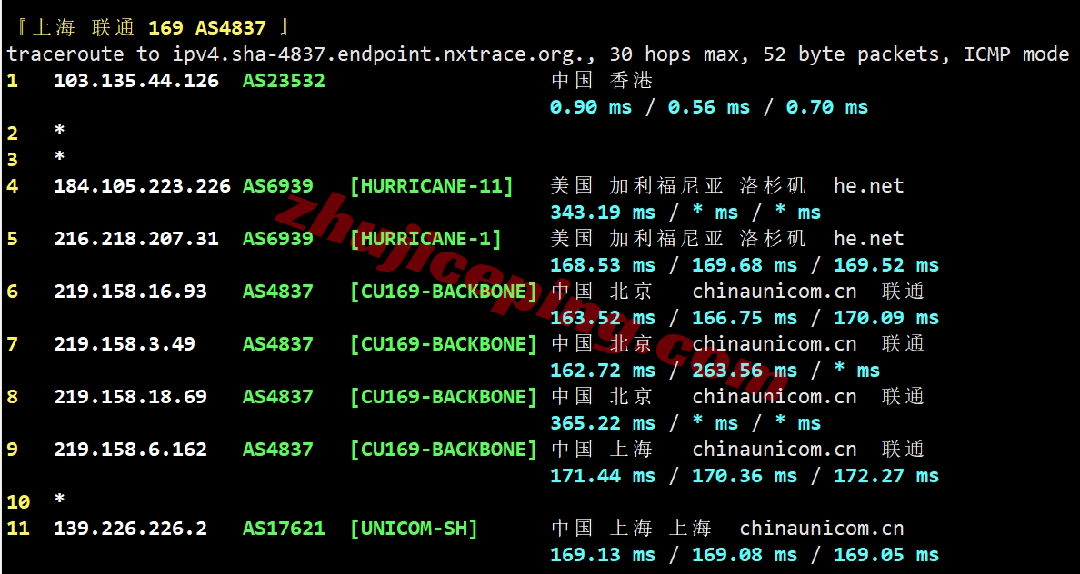Viewport: 1080px width, 574px height.
Task: Click the IP address 184.105.223.226
Action: (x=142, y=186)
